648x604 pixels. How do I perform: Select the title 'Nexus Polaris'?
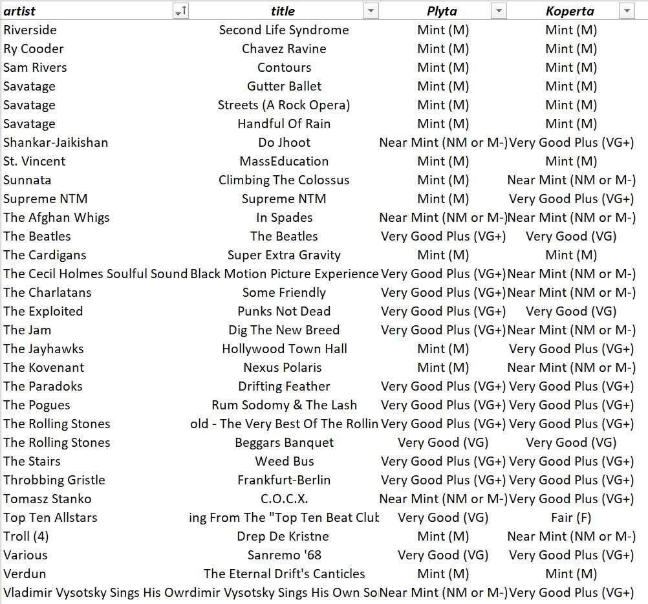(x=282, y=368)
